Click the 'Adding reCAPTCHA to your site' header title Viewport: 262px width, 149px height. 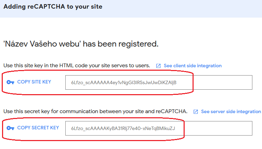53,7
